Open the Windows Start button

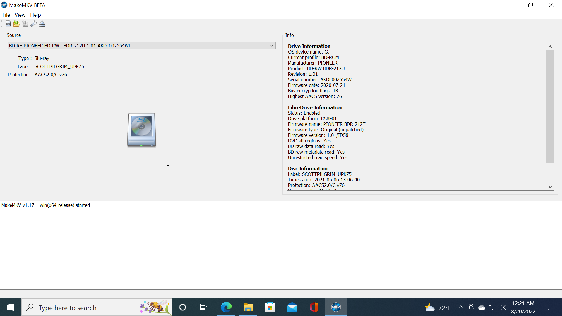(x=11, y=307)
